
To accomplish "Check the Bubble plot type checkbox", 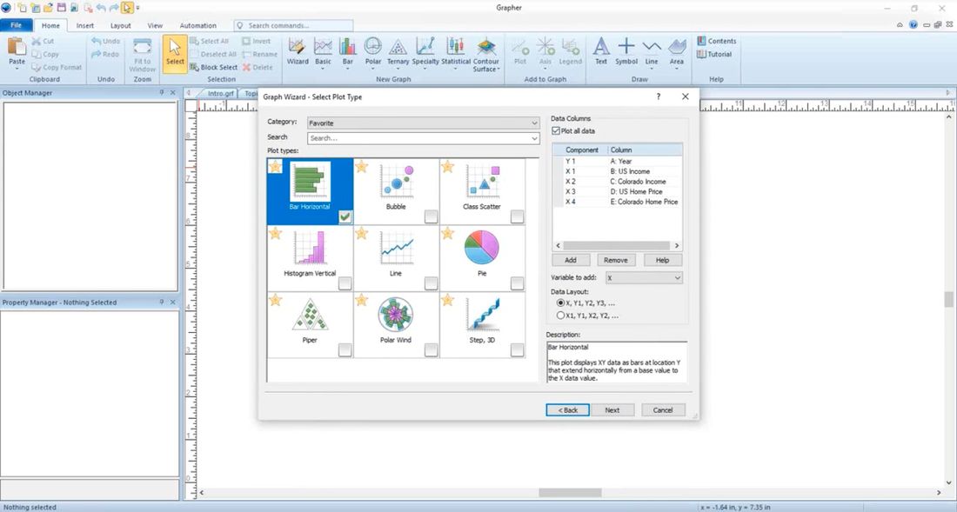I will [431, 216].
